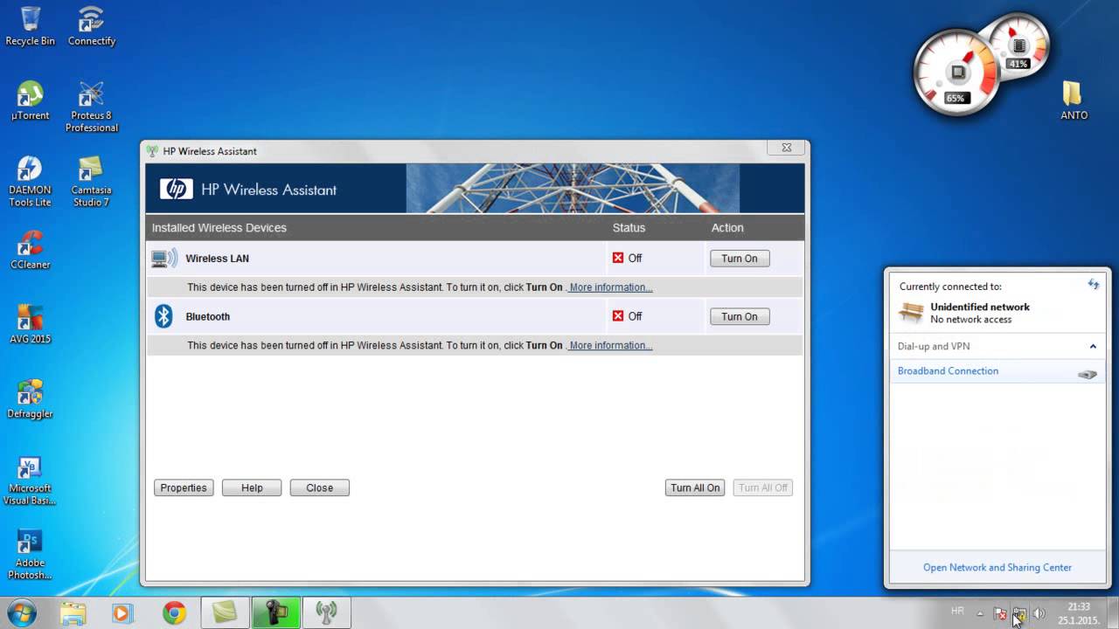Click the Windows Start orb
The image size is (1119, 629).
(21, 612)
